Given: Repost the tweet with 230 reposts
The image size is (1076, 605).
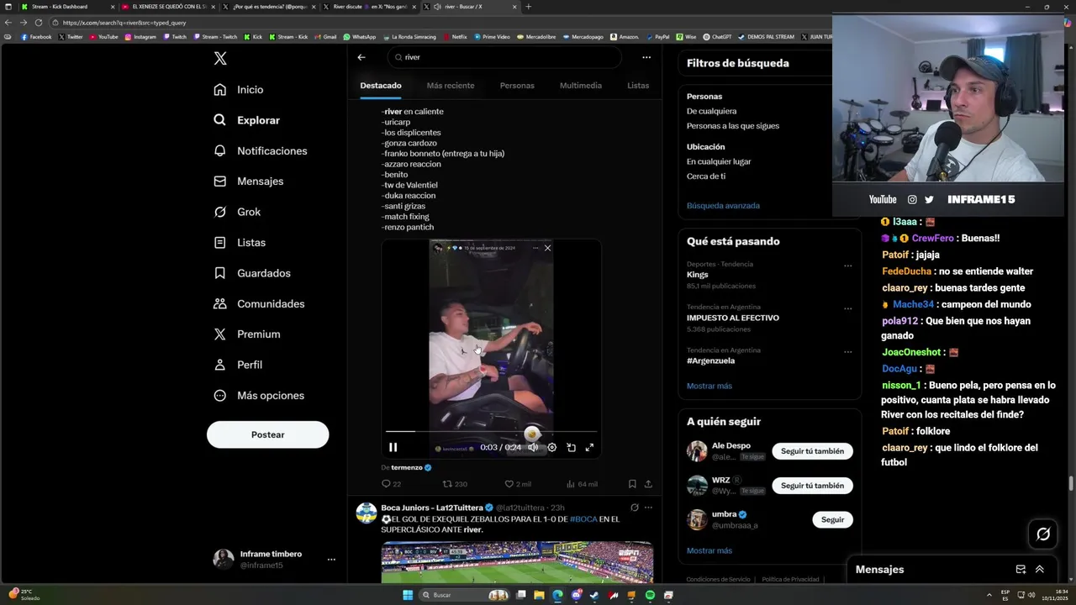Looking at the screenshot, I should tap(455, 484).
